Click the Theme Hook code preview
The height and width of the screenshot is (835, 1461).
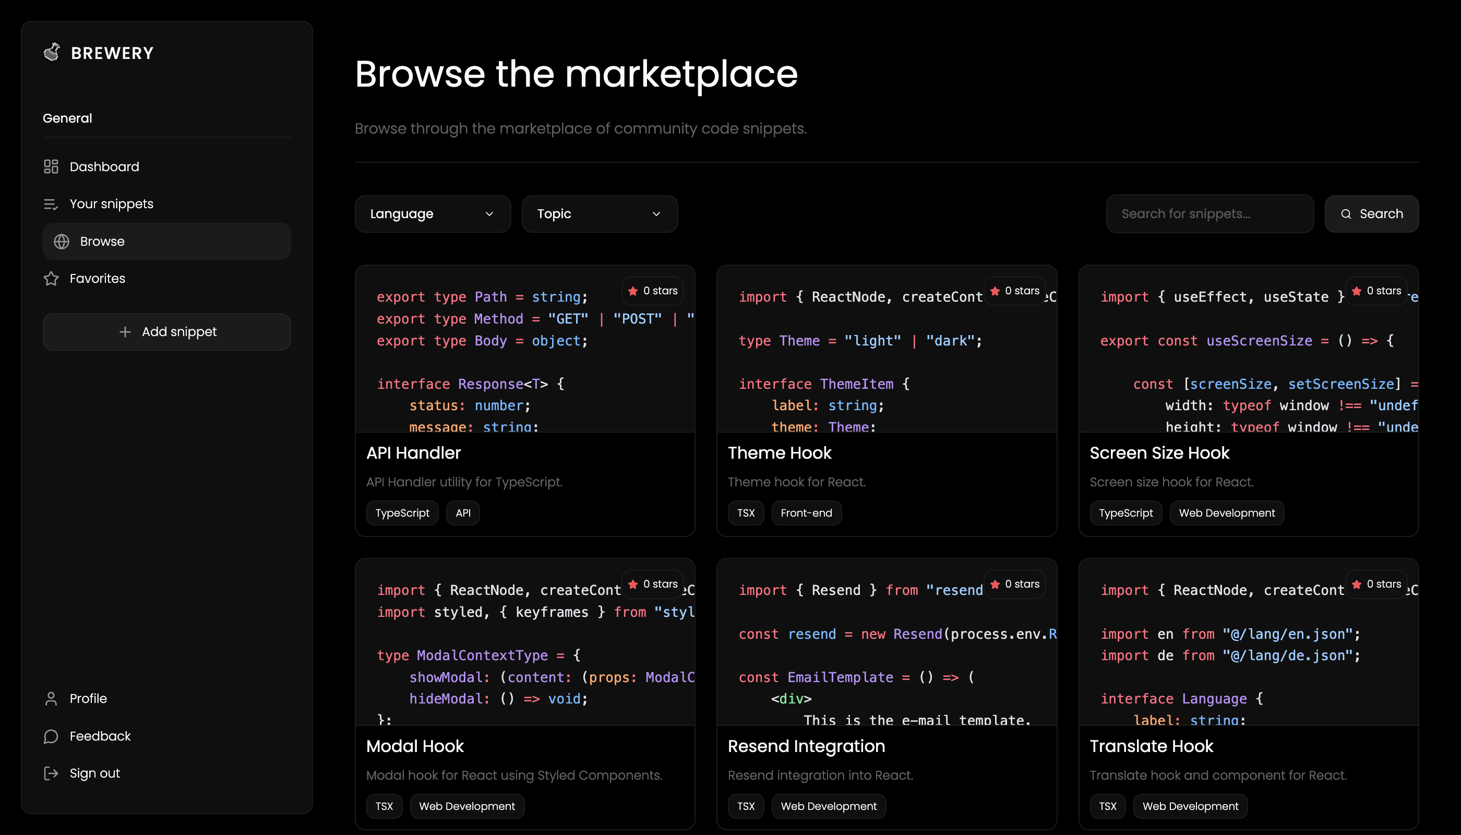click(x=887, y=349)
